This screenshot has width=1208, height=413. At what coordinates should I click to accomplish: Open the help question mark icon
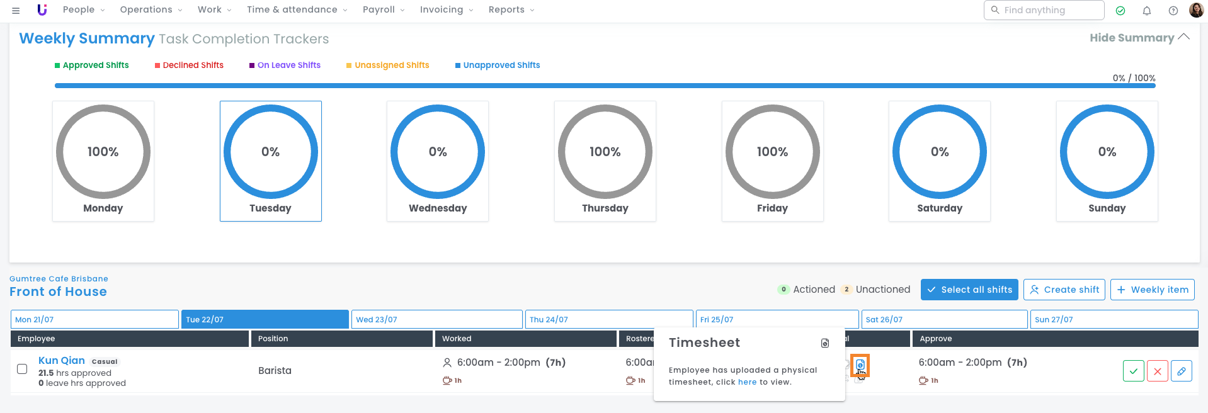[1173, 10]
